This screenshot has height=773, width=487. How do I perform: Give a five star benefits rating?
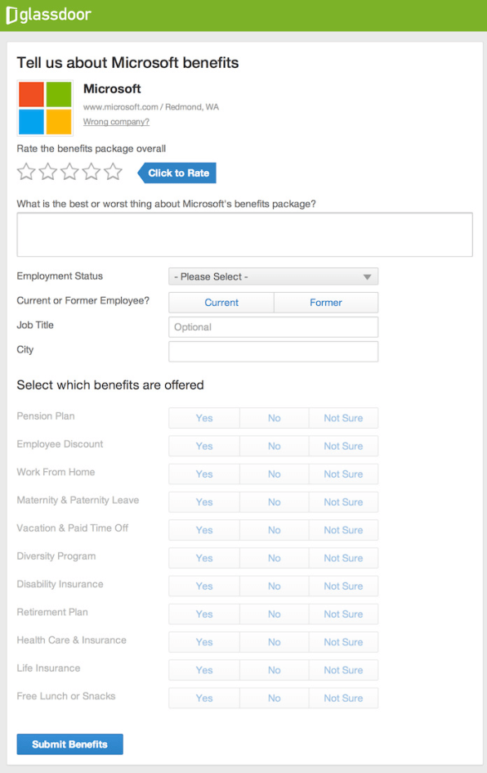[x=113, y=172]
